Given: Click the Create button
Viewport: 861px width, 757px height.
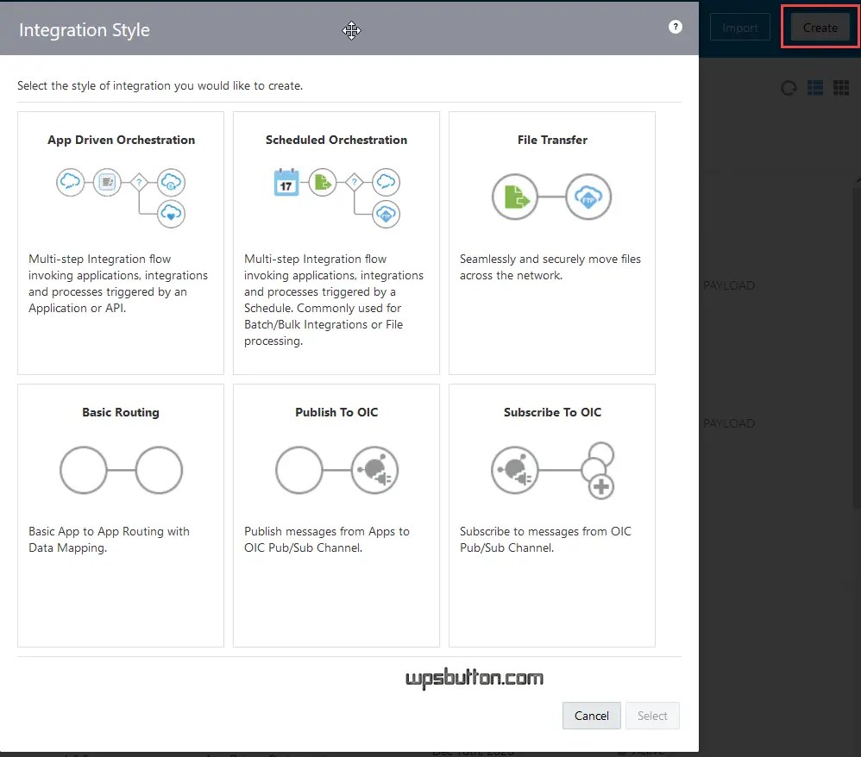Looking at the screenshot, I should pos(818,27).
